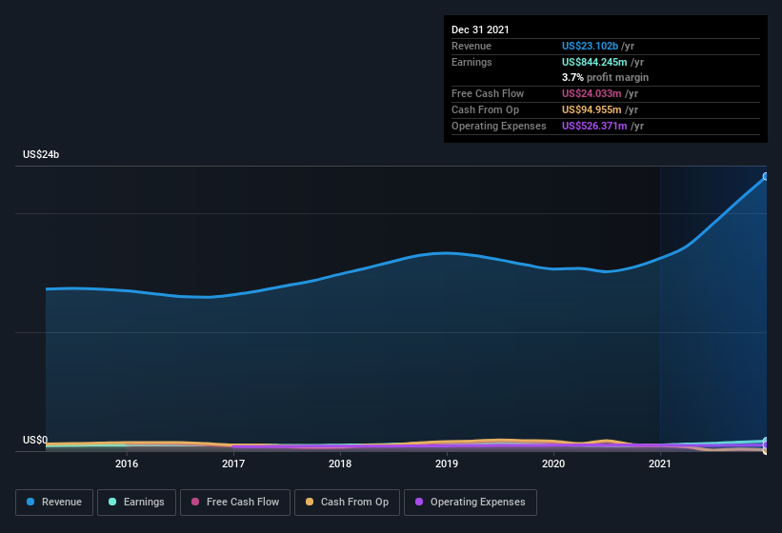
Task: Toggle the Operating Expenses legend series
Action: click(471, 503)
